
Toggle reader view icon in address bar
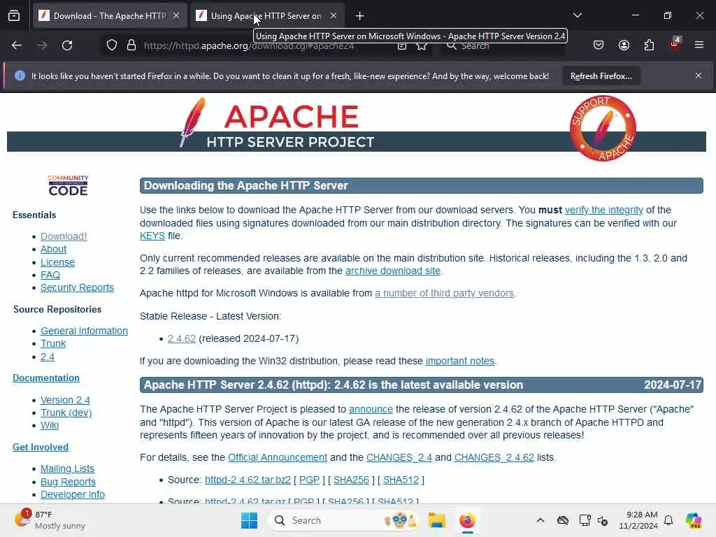coord(402,45)
